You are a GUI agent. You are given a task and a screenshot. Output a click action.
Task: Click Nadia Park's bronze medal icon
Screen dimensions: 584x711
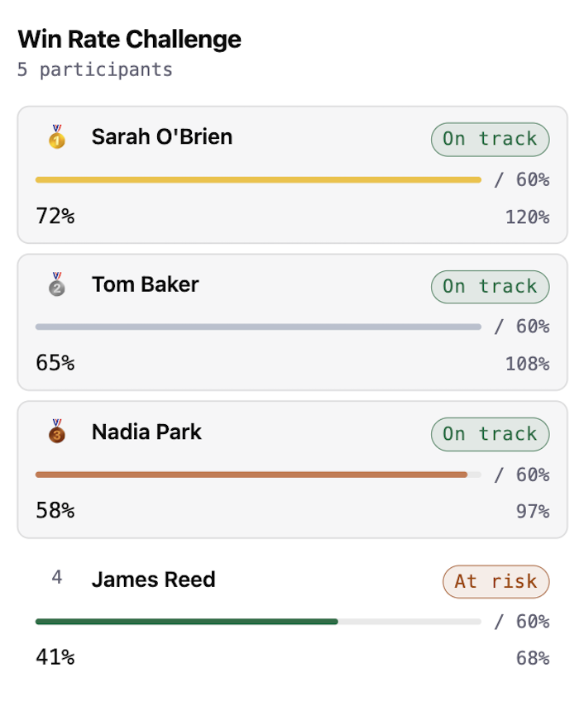coord(56,432)
